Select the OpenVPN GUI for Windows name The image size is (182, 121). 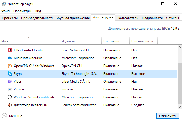coord(34,66)
